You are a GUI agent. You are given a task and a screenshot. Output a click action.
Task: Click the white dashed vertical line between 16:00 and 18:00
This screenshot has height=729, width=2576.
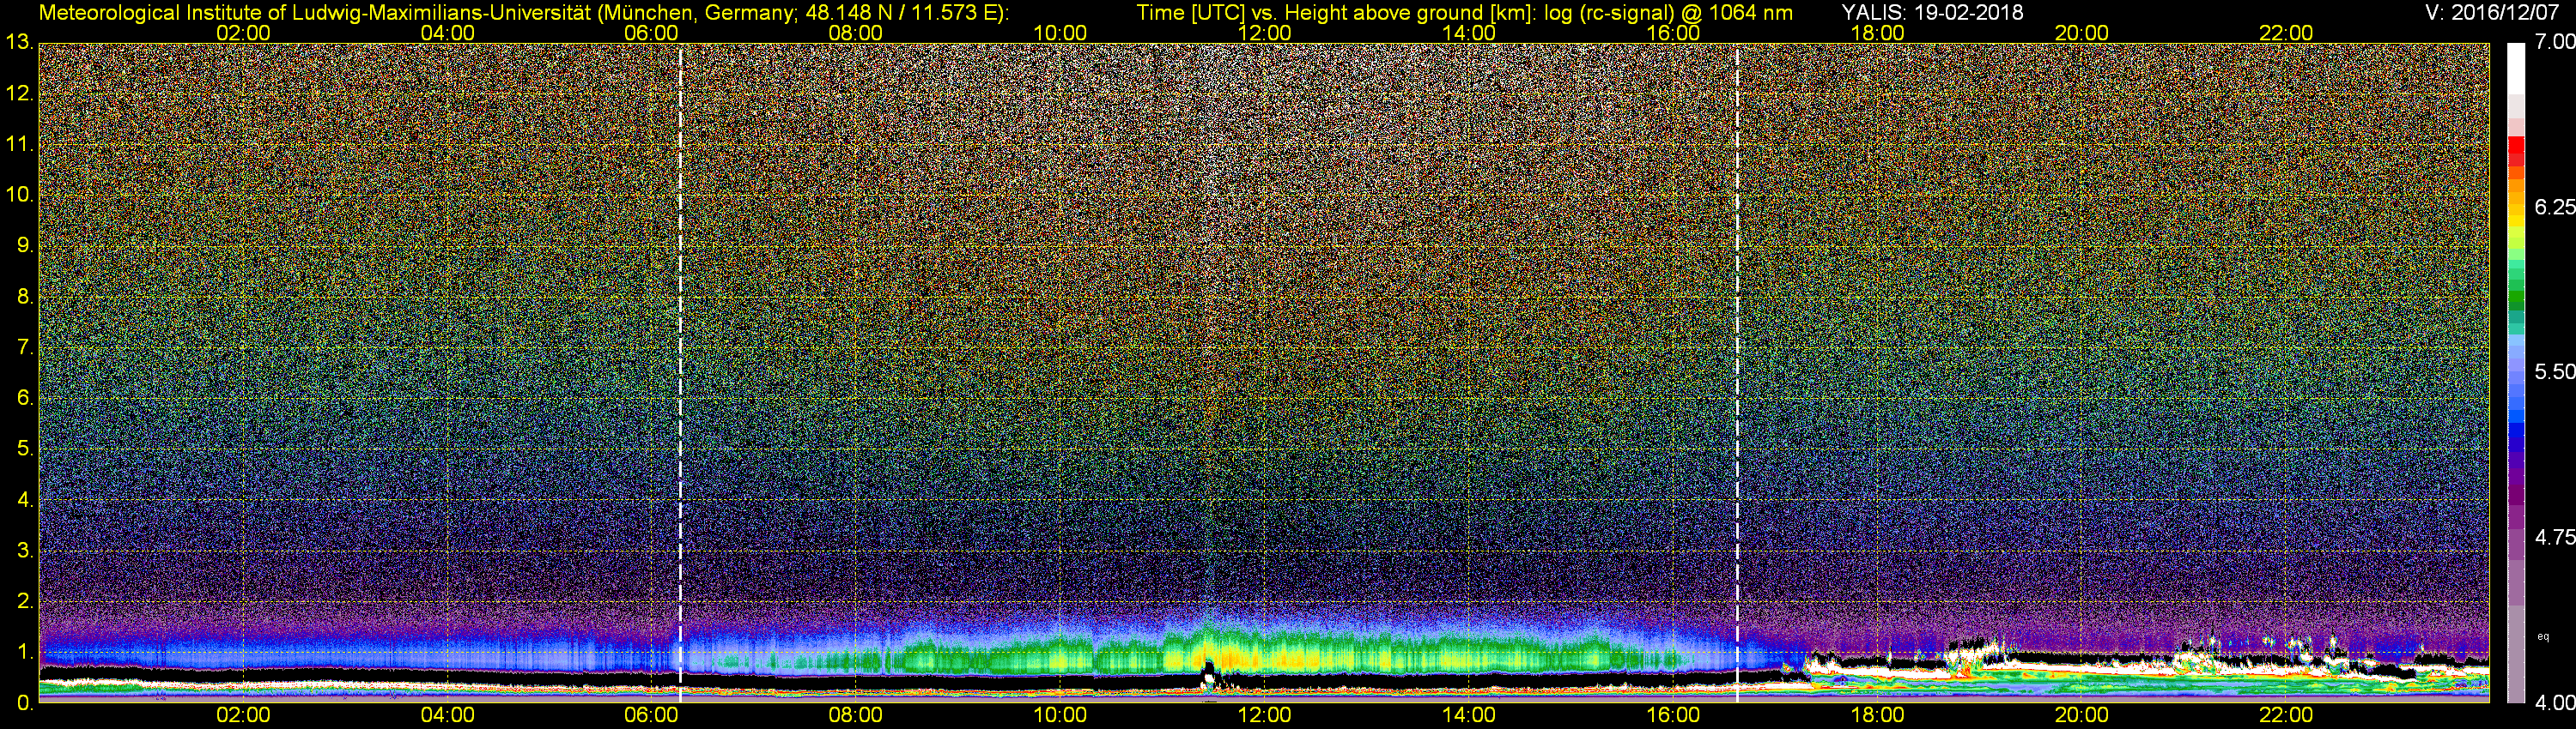pos(1737,373)
